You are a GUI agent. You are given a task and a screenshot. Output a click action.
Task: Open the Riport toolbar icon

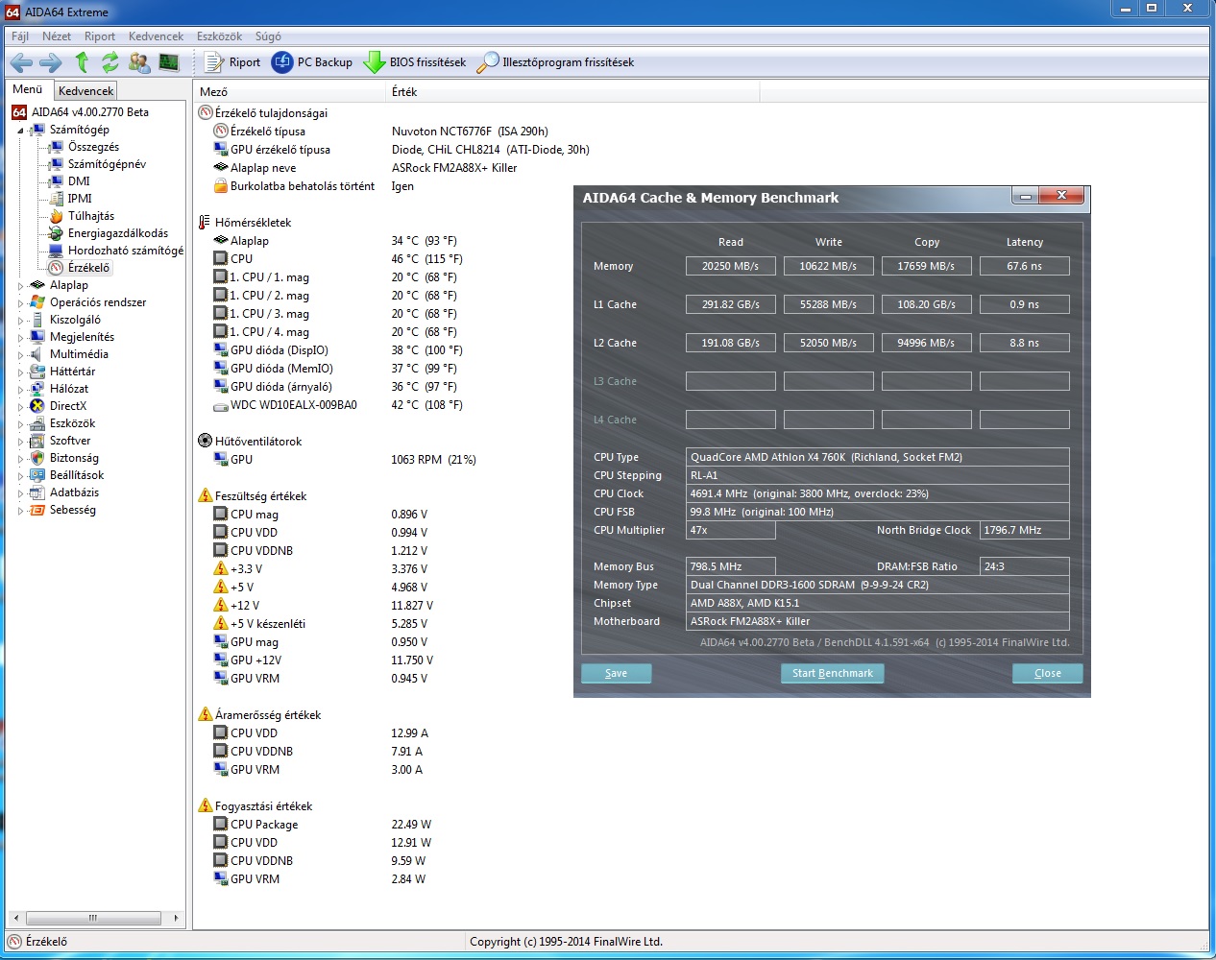213,62
